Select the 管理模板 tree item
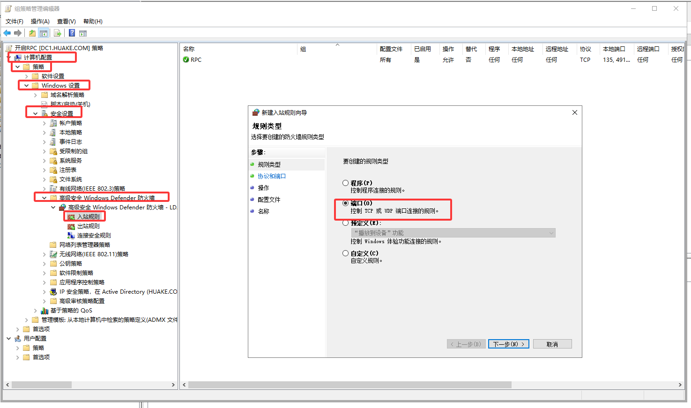 [109, 320]
